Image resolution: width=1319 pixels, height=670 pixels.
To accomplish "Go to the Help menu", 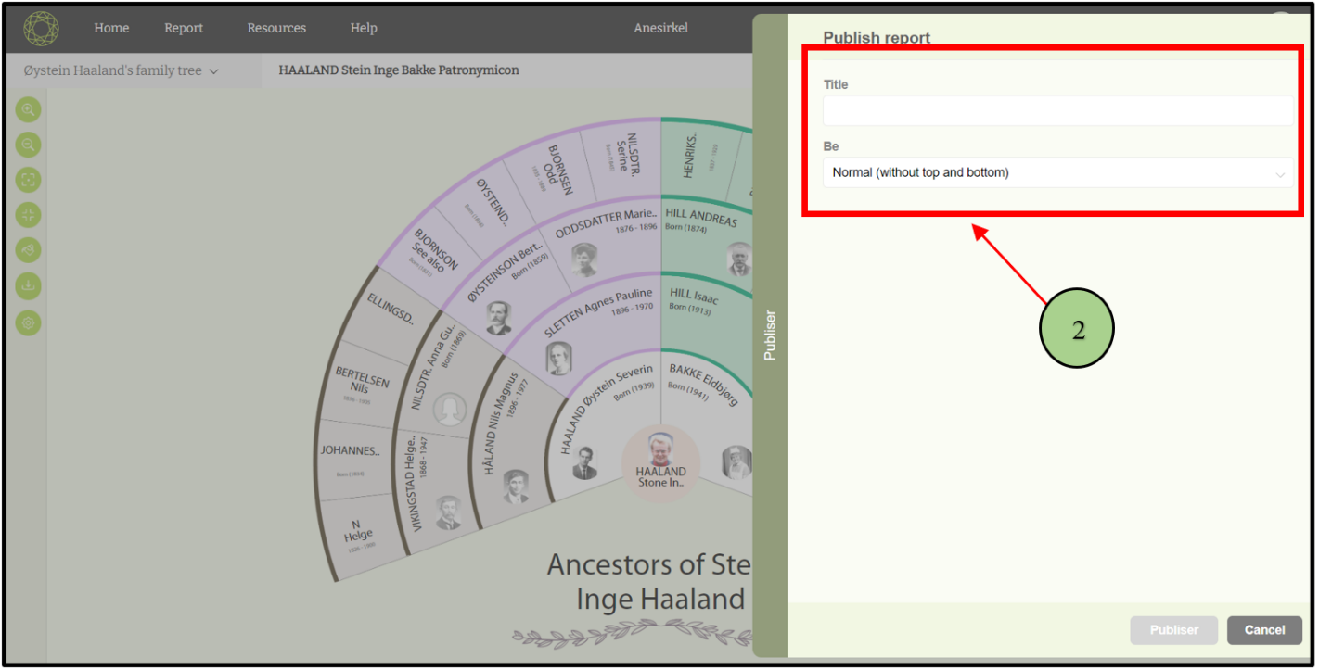I will [x=364, y=28].
